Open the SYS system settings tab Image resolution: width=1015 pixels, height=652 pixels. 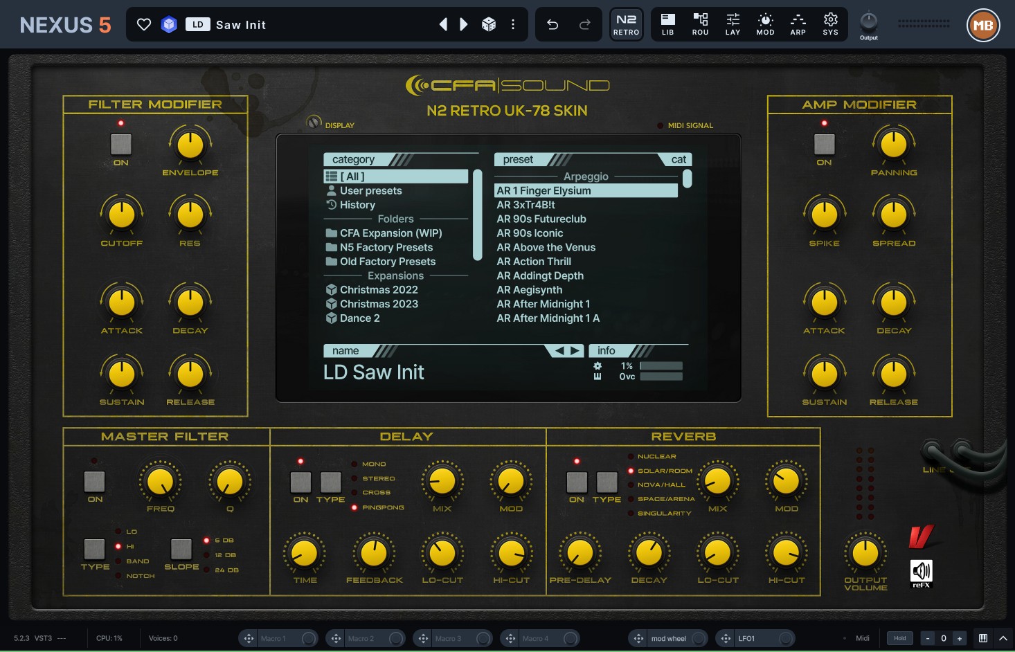point(830,24)
